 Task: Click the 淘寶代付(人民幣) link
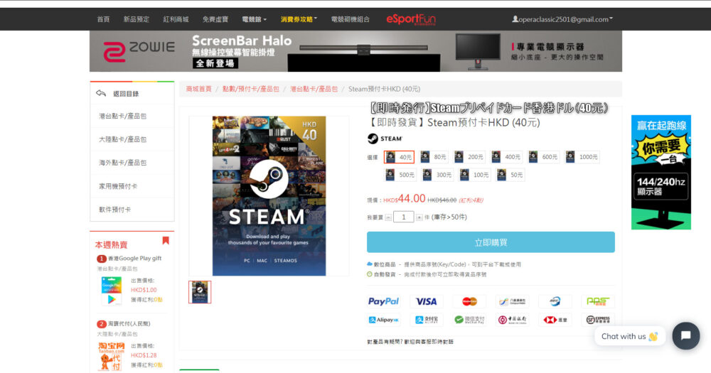[129, 323]
